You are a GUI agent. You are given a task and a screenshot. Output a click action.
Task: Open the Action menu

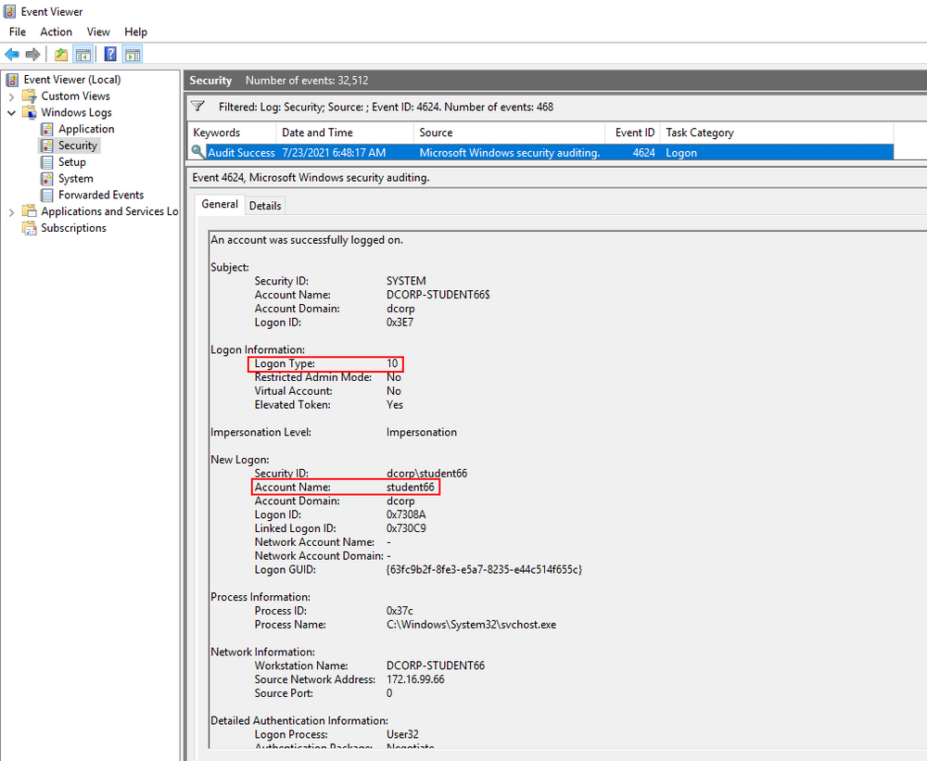coord(56,31)
